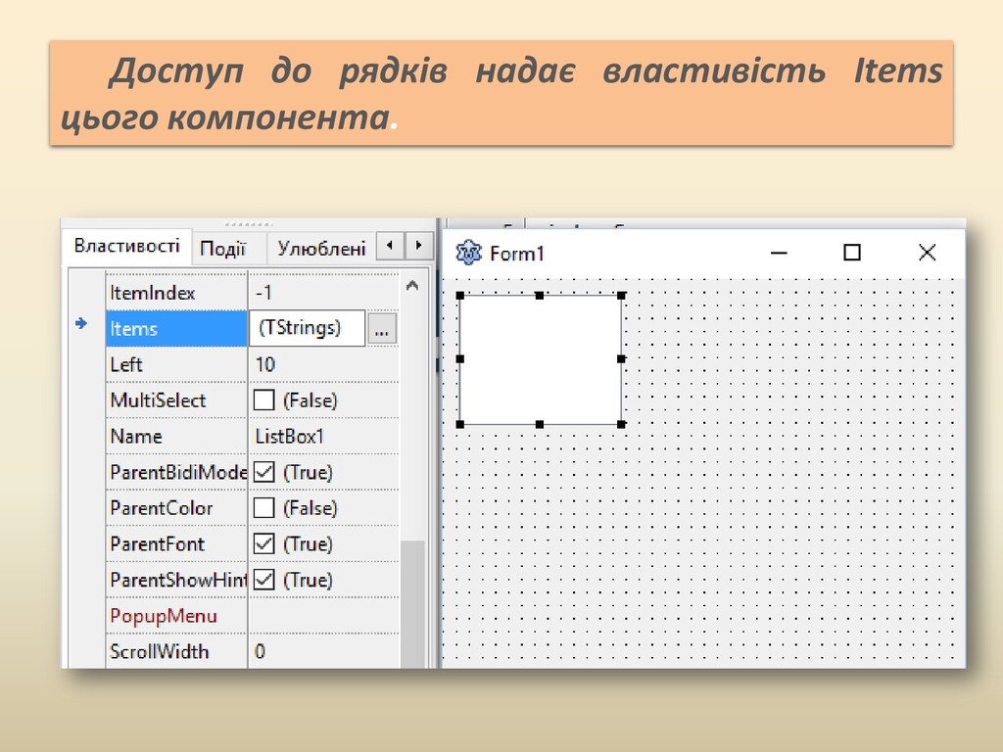Click the ScrollWidth value 0
This screenshot has height=752, width=1003.
coord(260,651)
